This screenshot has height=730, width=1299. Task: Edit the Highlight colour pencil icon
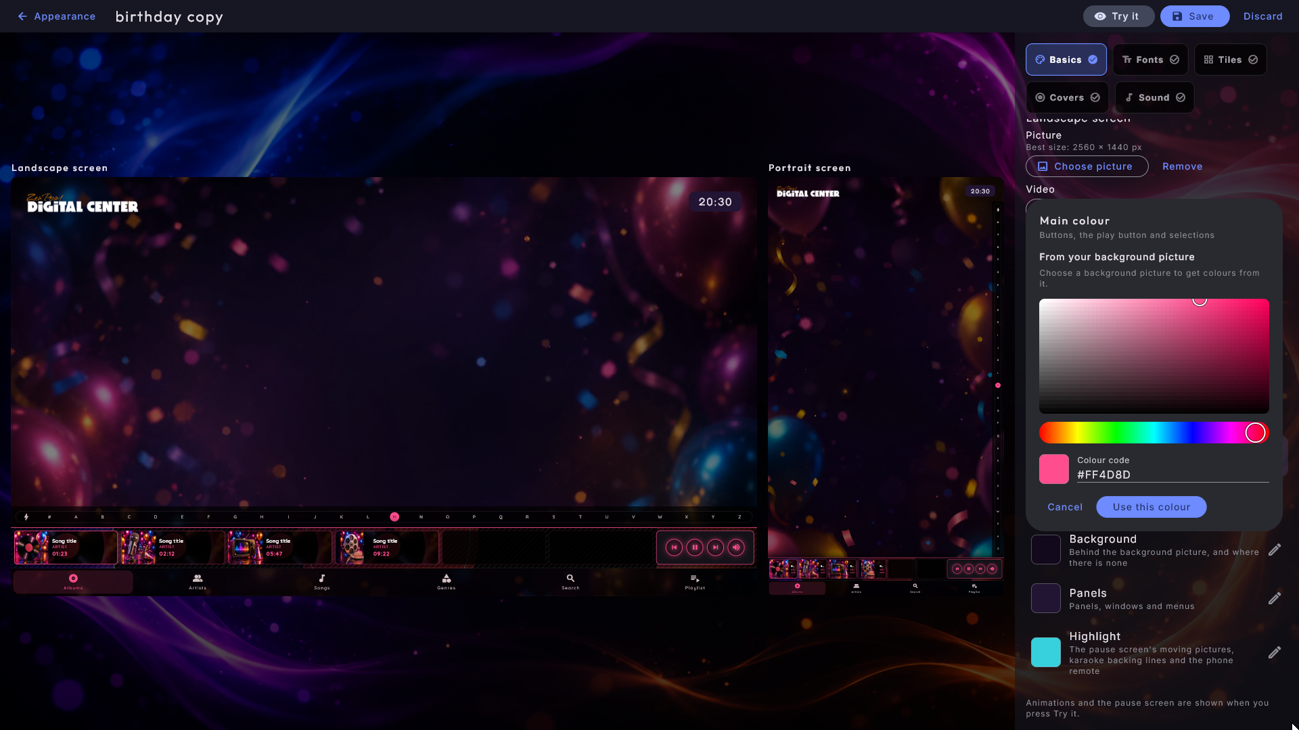pyautogui.click(x=1274, y=653)
